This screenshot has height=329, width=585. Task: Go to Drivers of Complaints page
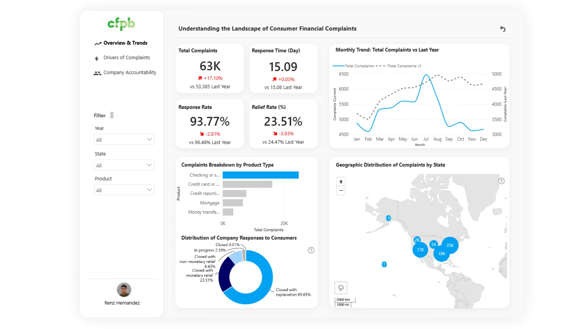click(x=127, y=58)
